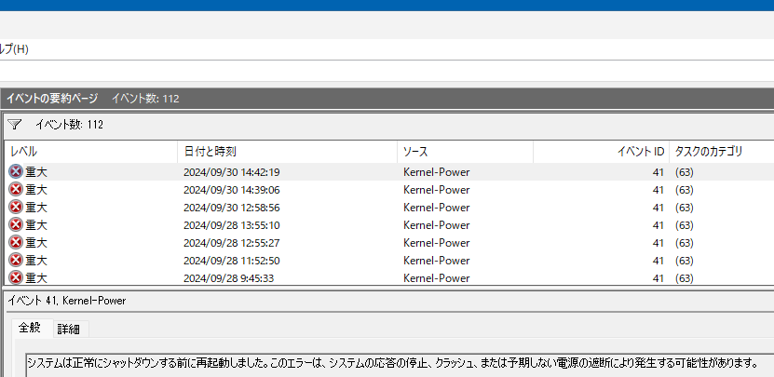This screenshot has width=774, height=377.
Task: Click the filter funnel icon
Action: [15, 125]
